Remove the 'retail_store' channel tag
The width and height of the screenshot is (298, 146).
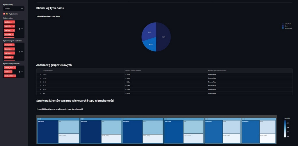(15, 68)
